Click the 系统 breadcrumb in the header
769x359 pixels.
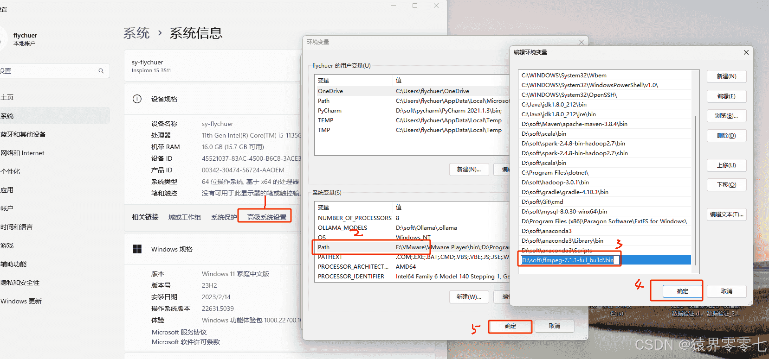(136, 33)
